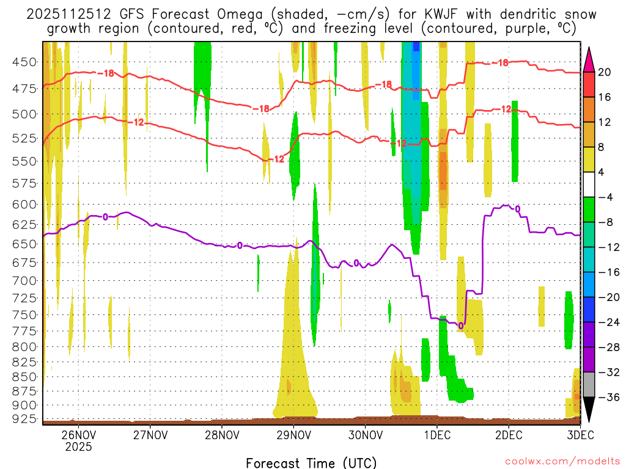
Task: Click the colorbar tick label -32
Action: (609, 372)
